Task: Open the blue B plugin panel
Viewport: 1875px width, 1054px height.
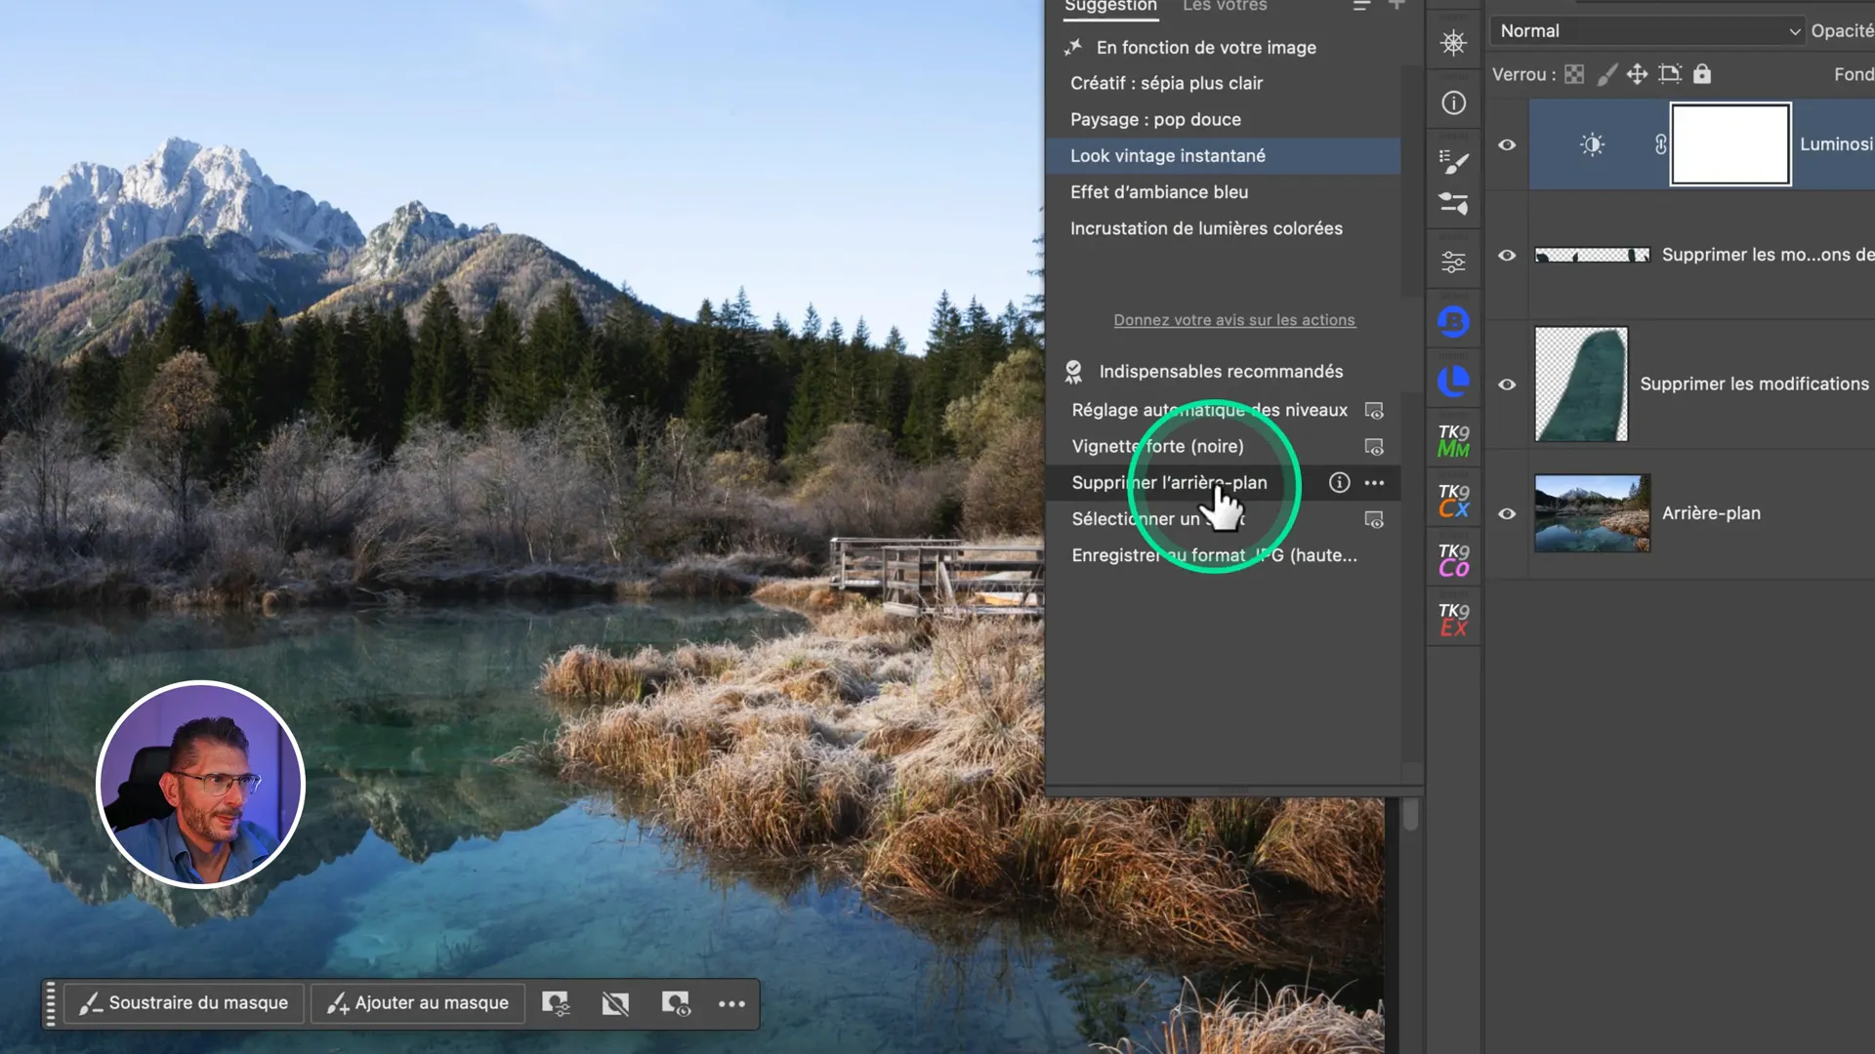Action: tap(1453, 321)
